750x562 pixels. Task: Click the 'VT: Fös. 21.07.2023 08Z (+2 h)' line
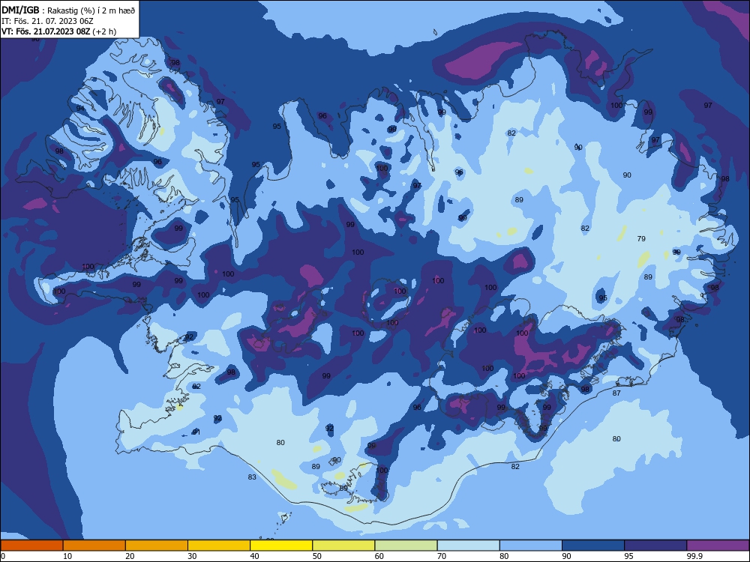point(58,31)
